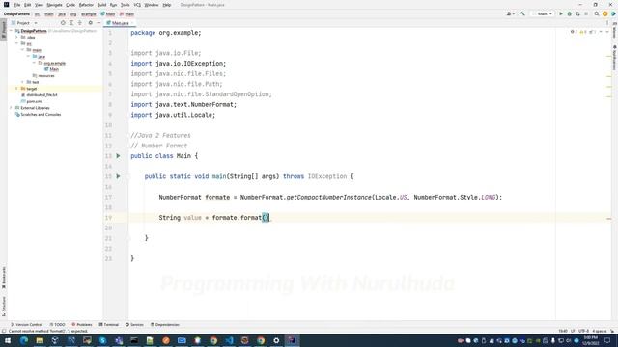The width and height of the screenshot is (618, 347).
Task: Toggle the Notifications right stripe button
Action: pos(614,58)
